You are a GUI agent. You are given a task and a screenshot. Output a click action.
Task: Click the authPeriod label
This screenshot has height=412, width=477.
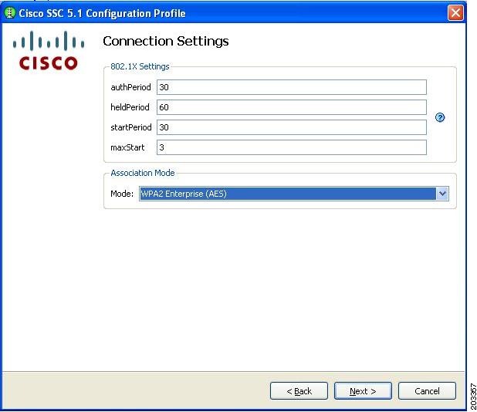click(130, 87)
